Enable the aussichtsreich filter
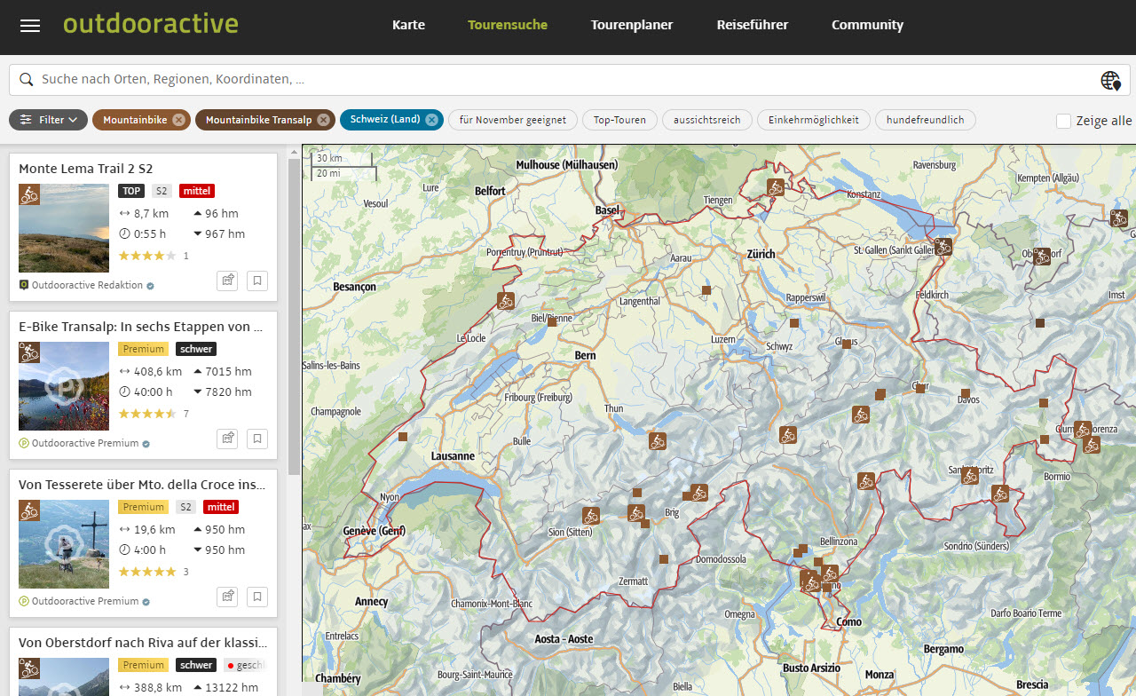This screenshot has width=1136, height=696. (707, 120)
